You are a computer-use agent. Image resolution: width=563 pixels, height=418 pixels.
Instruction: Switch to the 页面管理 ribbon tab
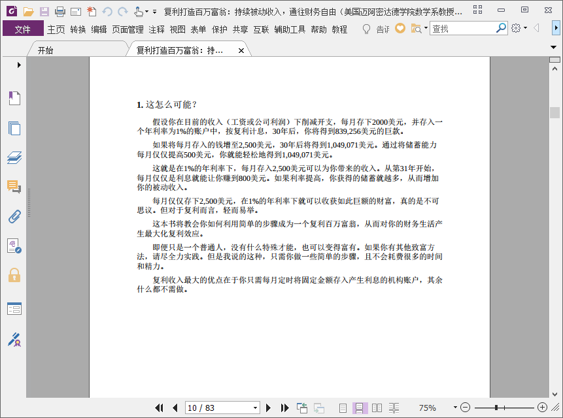(128, 29)
